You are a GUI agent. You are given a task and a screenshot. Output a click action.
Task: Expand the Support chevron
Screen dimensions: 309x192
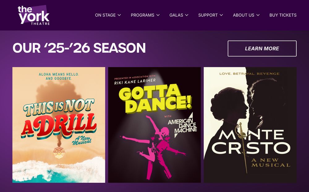(x=221, y=15)
